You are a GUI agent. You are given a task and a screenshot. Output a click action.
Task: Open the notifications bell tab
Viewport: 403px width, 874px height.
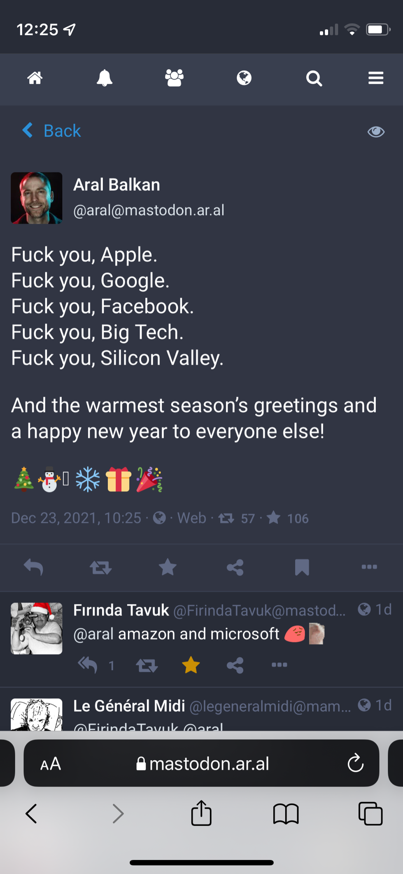tap(105, 78)
